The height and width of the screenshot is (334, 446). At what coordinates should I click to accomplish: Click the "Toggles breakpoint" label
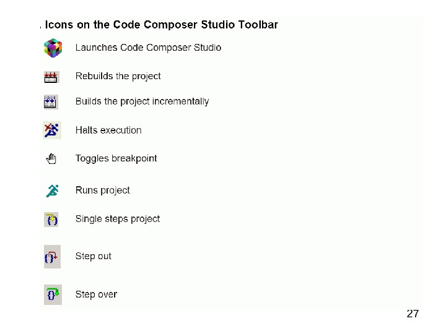tap(116, 158)
